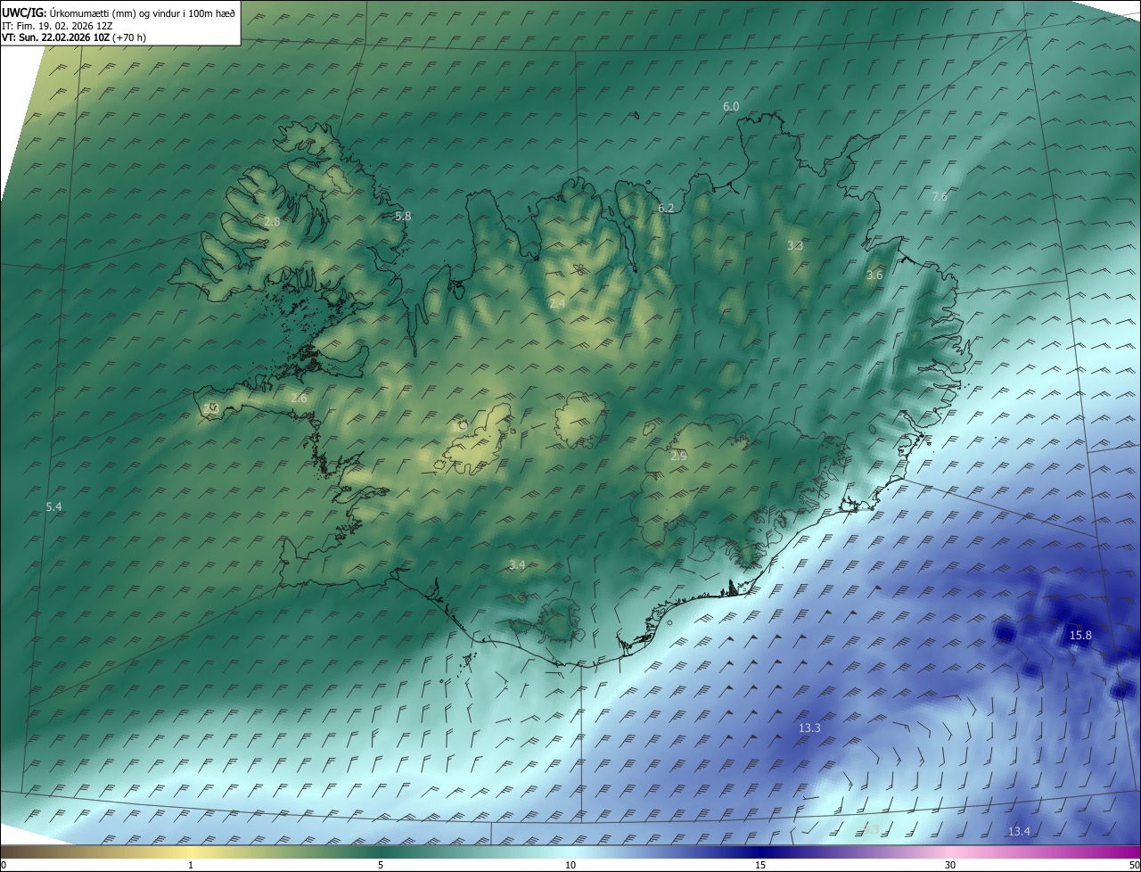Viewport: 1141px width, 872px height.
Task: Click the 2.8 value label over the Westfjords
Action: pos(272,221)
